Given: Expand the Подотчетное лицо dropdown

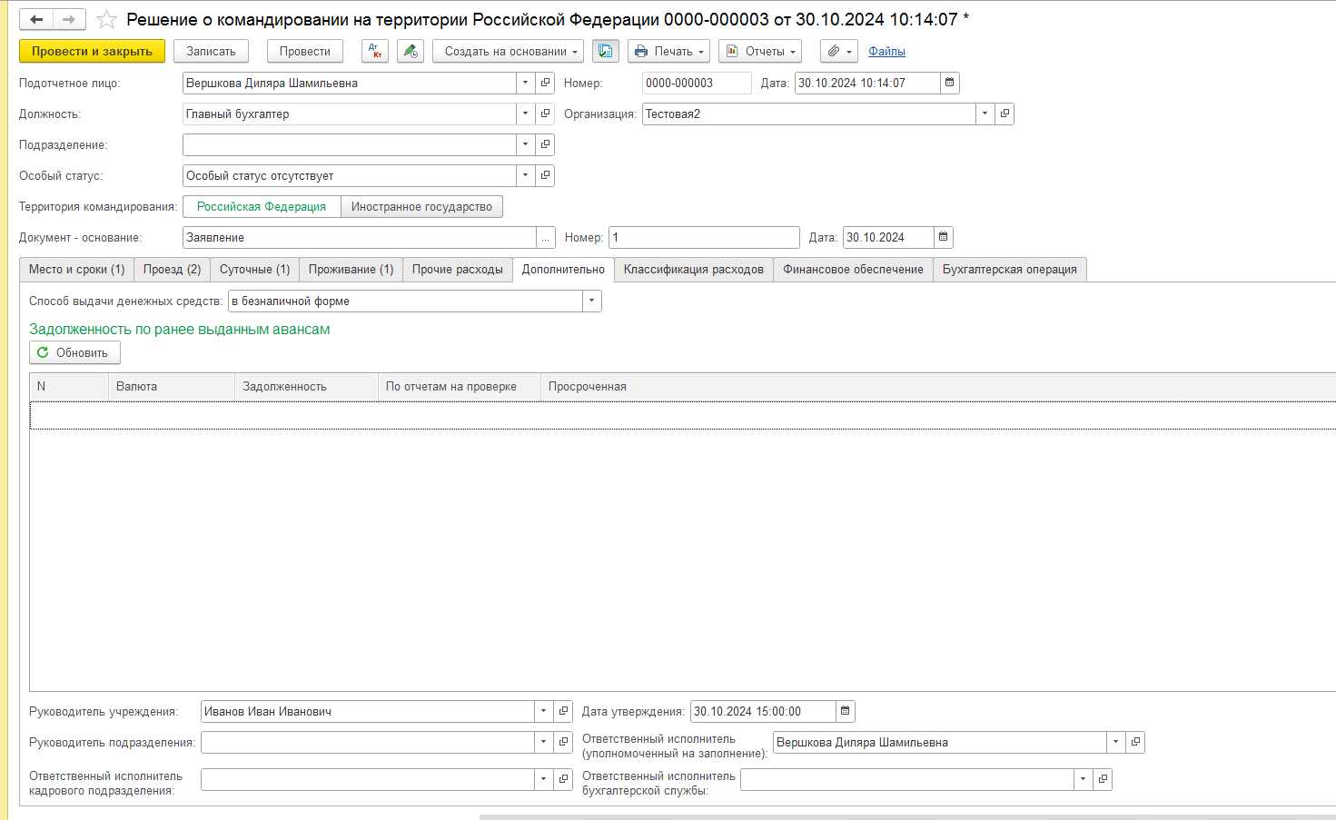Looking at the screenshot, I should [525, 83].
